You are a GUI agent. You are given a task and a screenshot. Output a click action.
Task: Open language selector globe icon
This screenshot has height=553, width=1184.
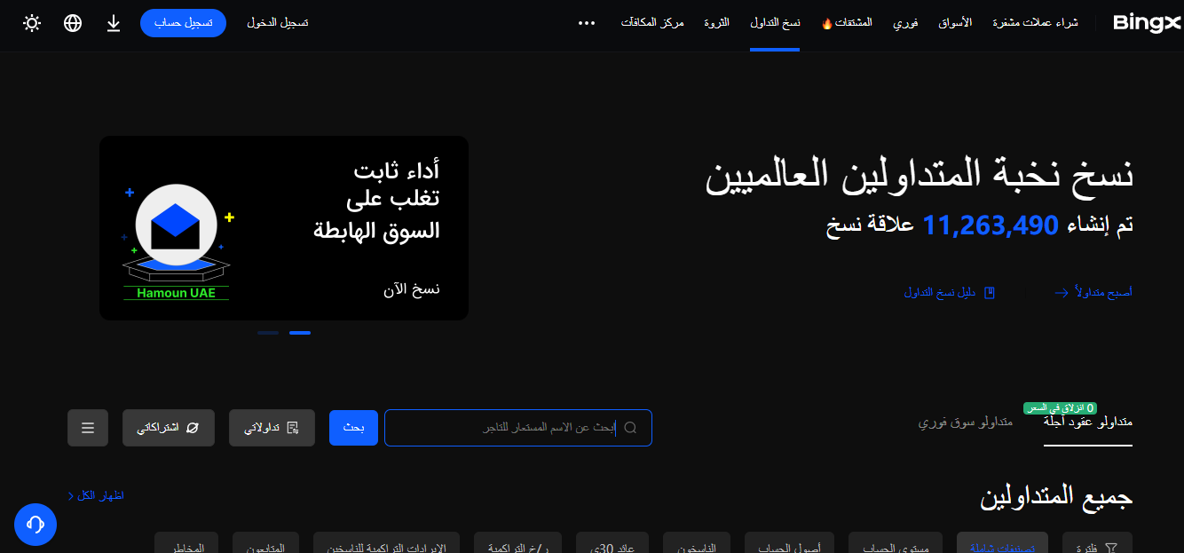click(x=73, y=23)
